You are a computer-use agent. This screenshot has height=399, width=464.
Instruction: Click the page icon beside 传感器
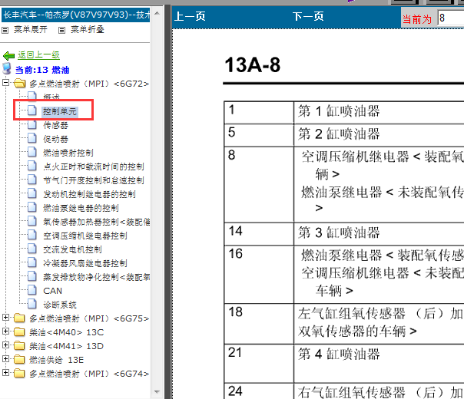(32, 124)
